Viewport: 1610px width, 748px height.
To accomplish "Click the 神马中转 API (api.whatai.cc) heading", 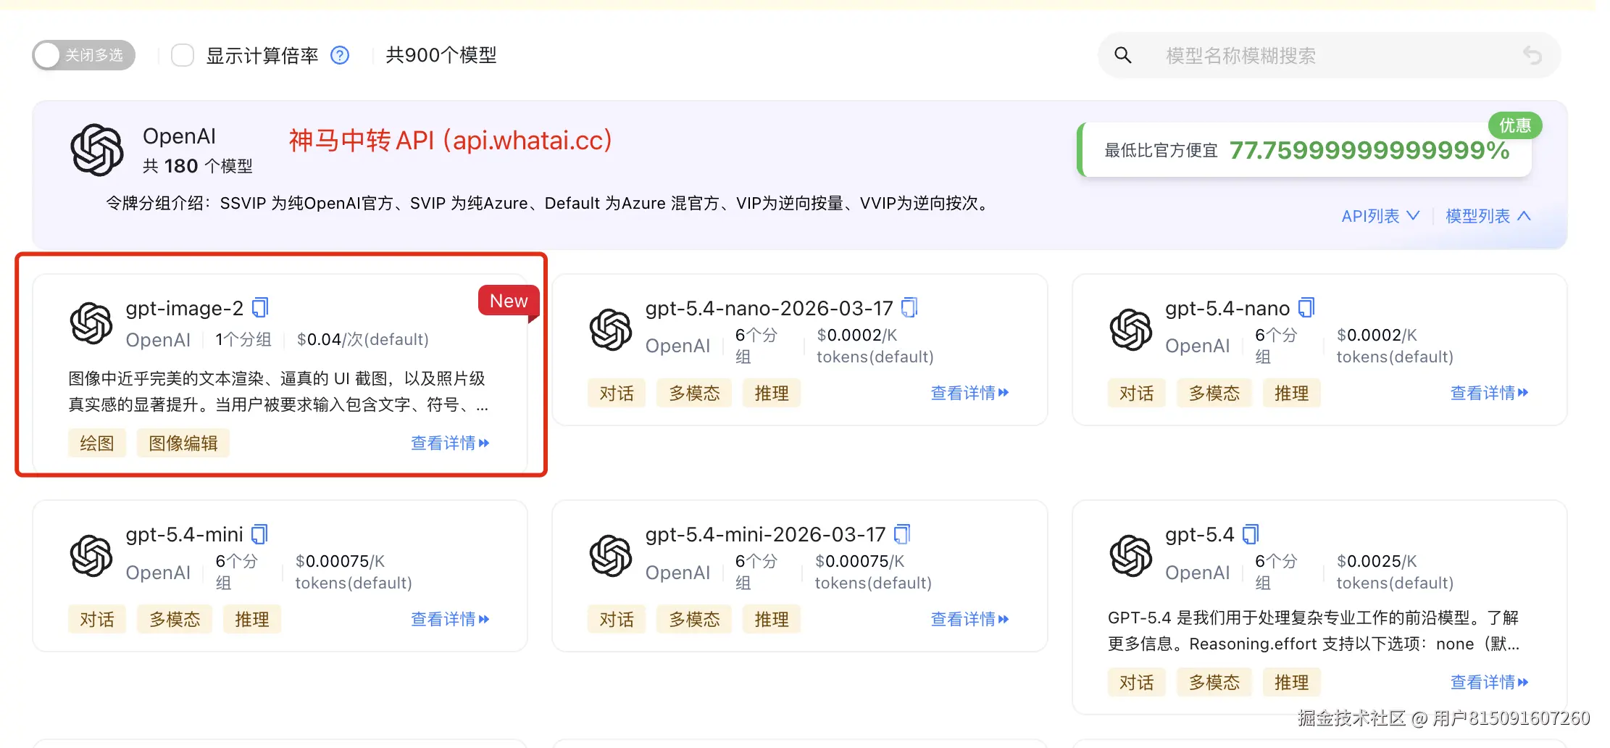I will click(x=451, y=140).
